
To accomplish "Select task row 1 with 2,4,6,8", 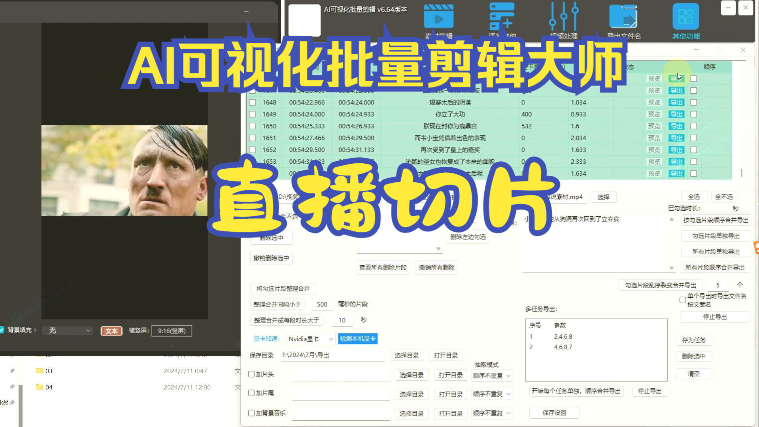I will coord(596,336).
